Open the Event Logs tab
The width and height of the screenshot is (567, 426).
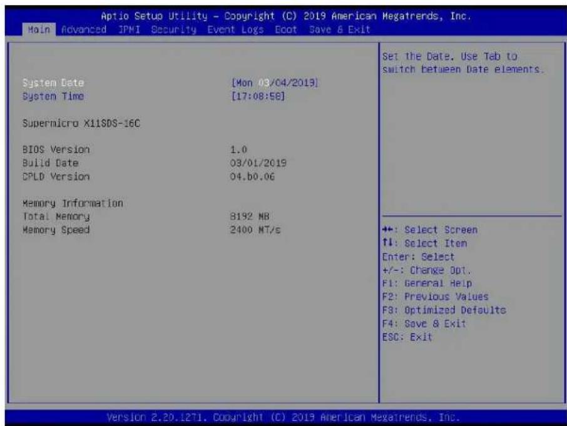coord(235,29)
